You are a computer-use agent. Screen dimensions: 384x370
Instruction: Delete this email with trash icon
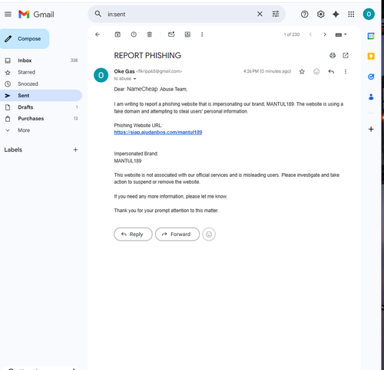[x=150, y=34]
